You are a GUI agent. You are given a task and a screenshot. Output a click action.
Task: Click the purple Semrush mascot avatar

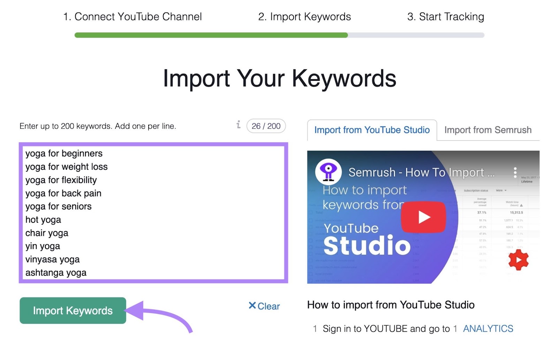[328, 171]
